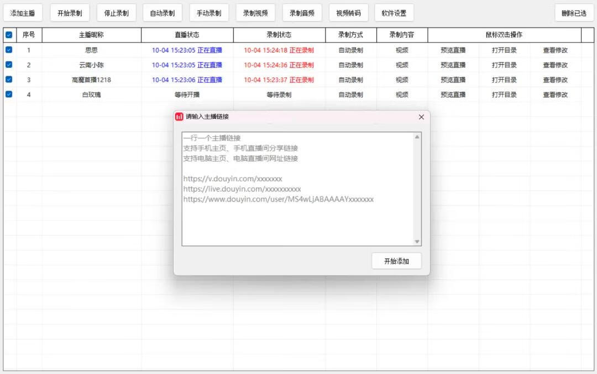Open 视频转码 video transcoding
The width and height of the screenshot is (597, 374).
click(348, 12)
